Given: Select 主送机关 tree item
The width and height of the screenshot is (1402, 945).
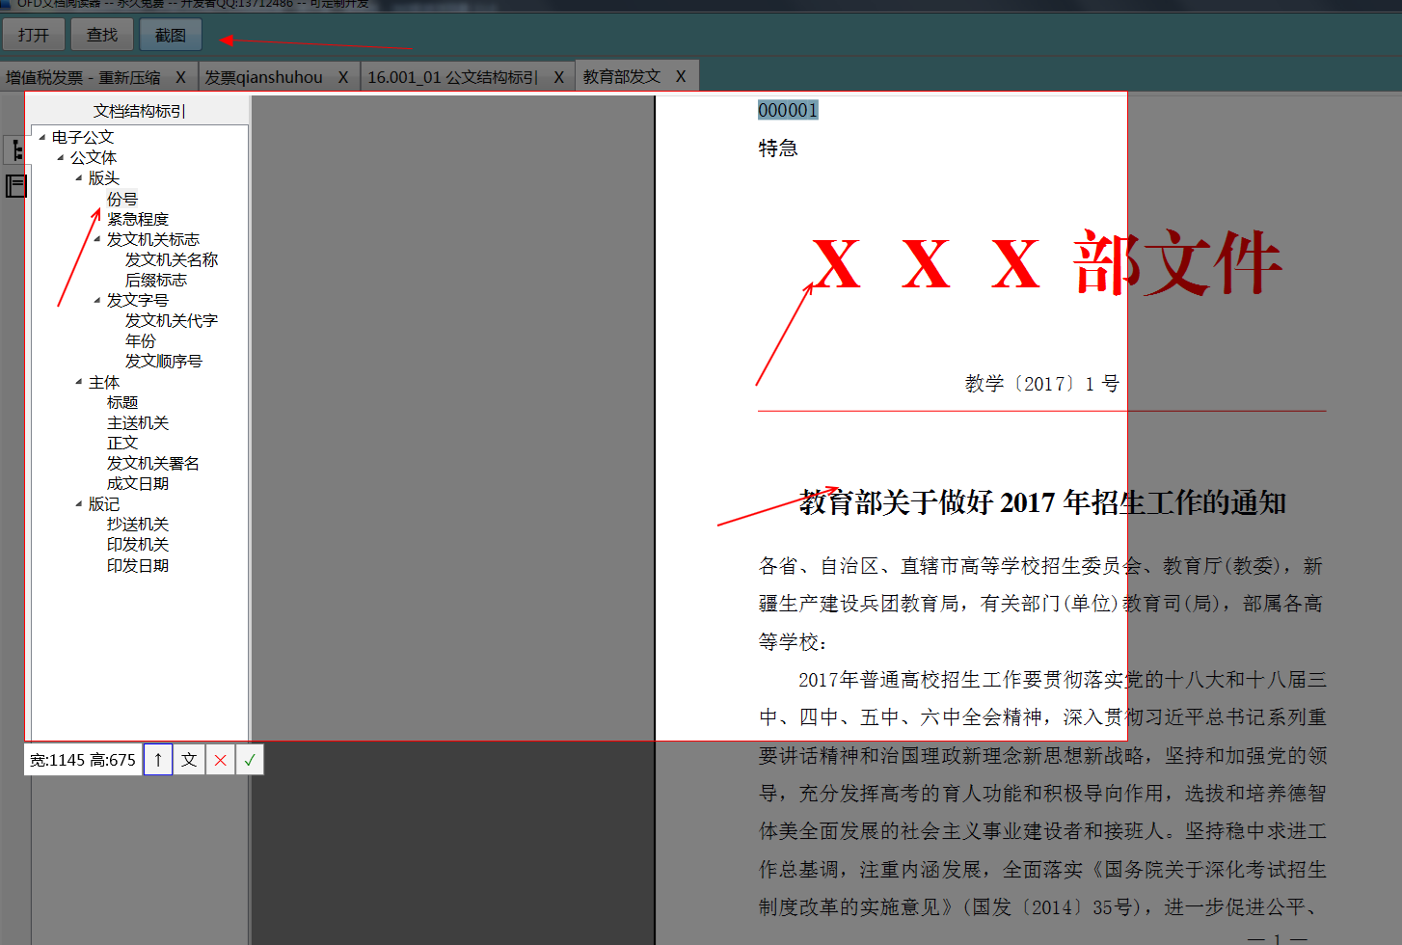Looking at the screenshot, I should 138,422.
